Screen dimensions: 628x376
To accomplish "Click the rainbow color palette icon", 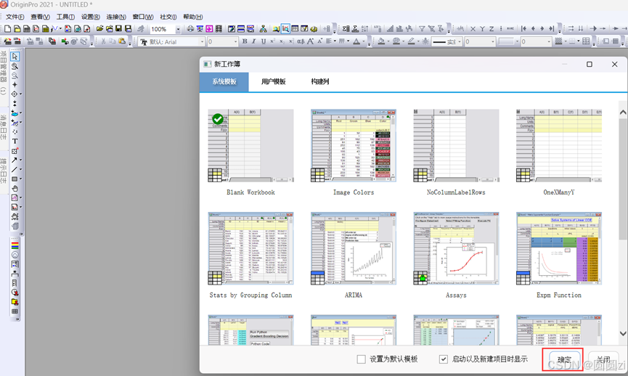I will coord(15,245).
